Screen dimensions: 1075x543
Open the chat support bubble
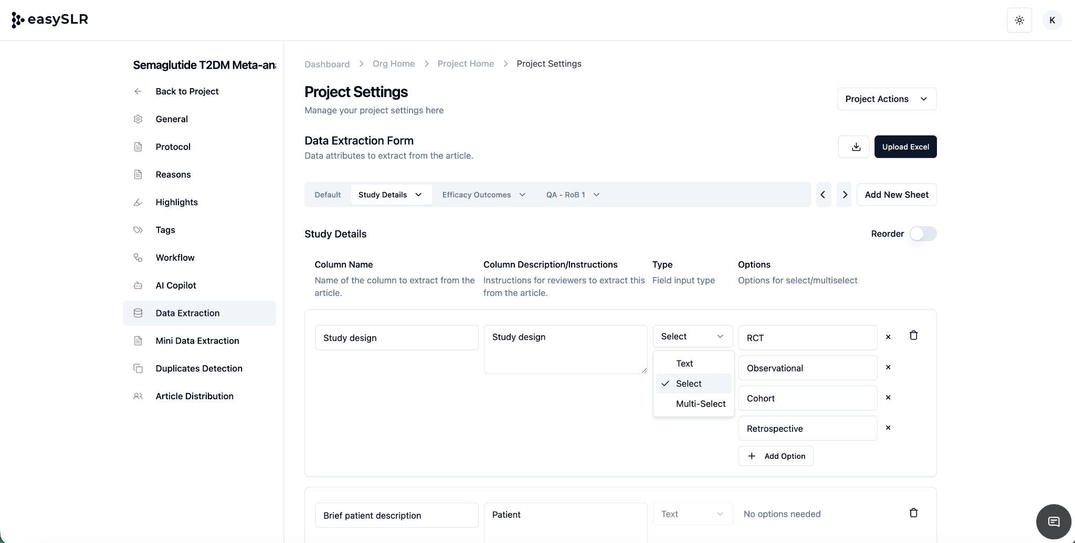pos(1053,521)
